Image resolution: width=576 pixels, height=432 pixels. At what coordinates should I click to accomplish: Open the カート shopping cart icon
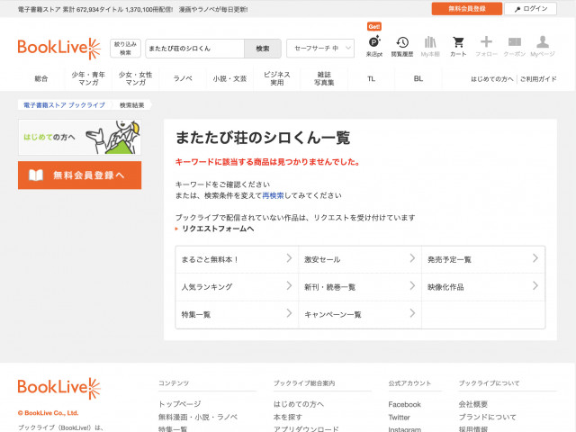[458, 46]
